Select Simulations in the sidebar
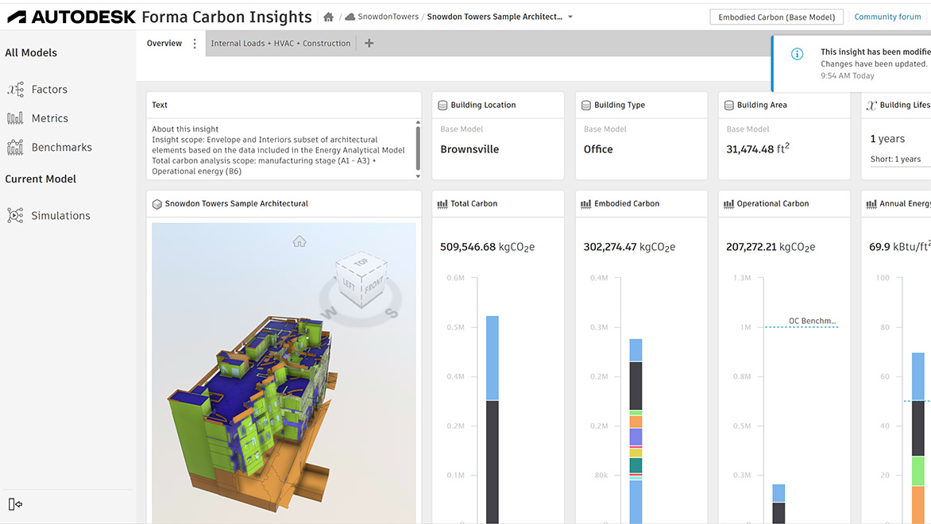 click(60, 215)
